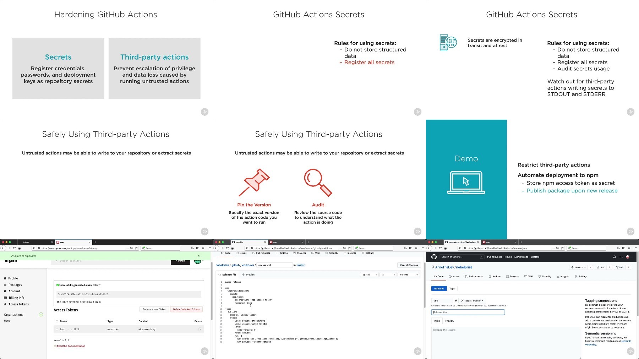Click browser back arrow in npm tokens window

pyautogui.click(x=4, y=248)
